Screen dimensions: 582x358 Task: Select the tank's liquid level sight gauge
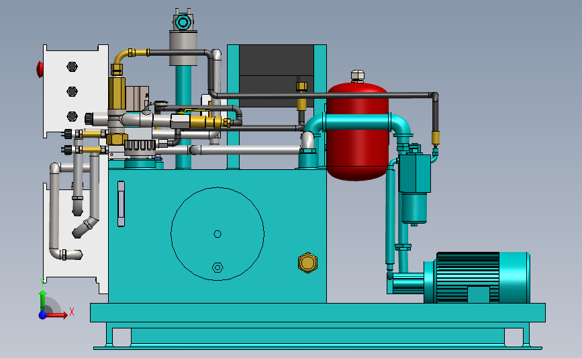coord(121,204)
